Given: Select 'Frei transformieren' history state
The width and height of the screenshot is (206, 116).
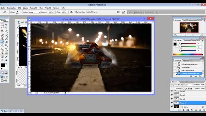Looking at the screenshot, I should click(x=188, y=70).
